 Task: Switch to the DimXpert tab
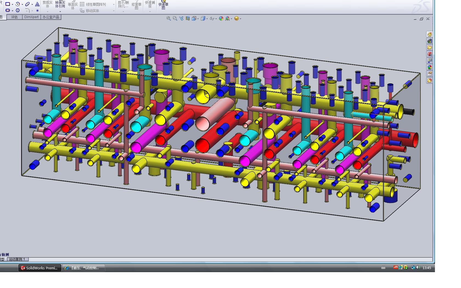click(32, 17)
